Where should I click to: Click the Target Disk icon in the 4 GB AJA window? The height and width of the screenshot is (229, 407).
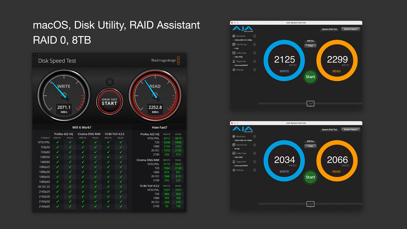234,61
